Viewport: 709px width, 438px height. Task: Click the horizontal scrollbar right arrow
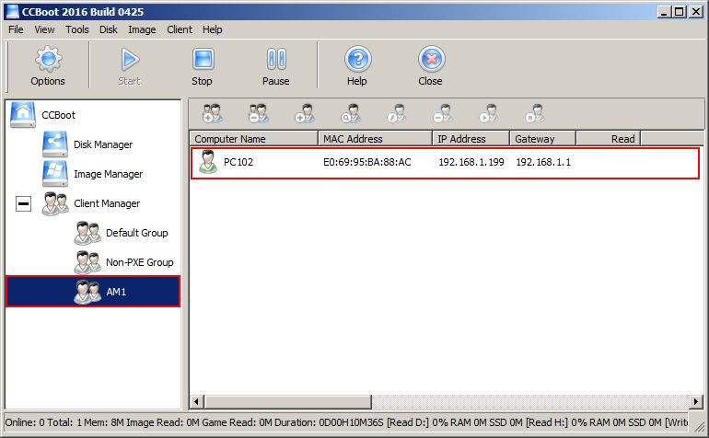pyautogui.click(x=696, y=401)
